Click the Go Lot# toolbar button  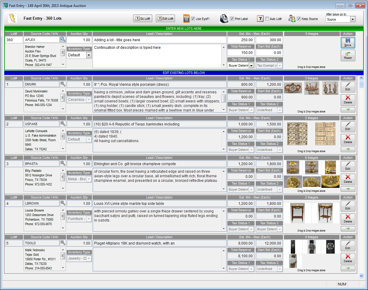point(143,18)
